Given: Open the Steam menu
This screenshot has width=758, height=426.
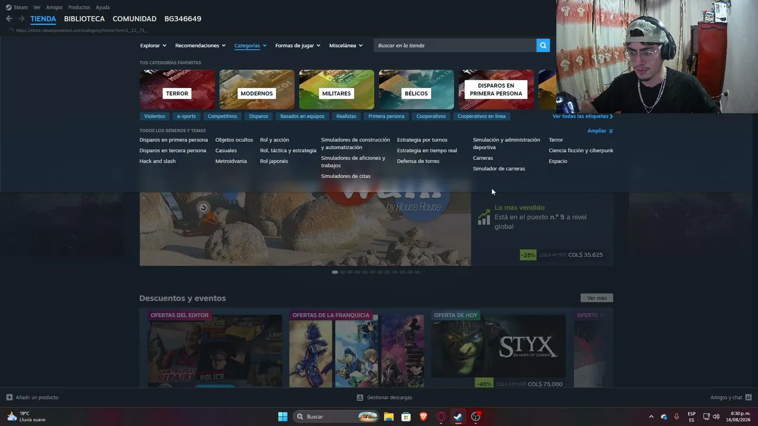Looking at the screenshot, I should tap(17, 7).
